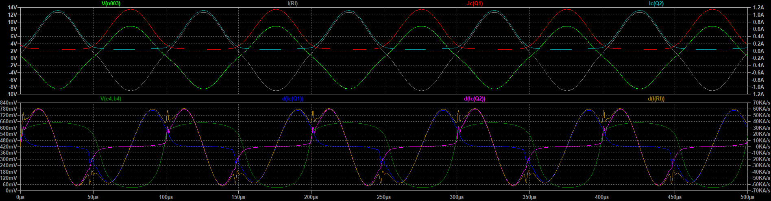Select the V(n003) trace label
Image resolution: width=771 pixels, height=201 pixels.
pyautogui.click(x=111, y=4)
